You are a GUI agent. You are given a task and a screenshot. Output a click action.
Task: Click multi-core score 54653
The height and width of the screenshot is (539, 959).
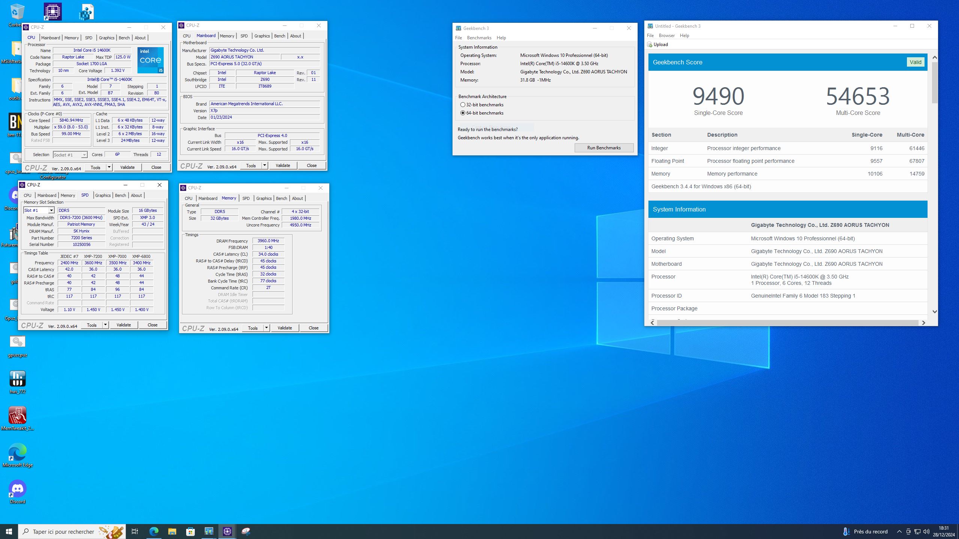pos(858,96)
